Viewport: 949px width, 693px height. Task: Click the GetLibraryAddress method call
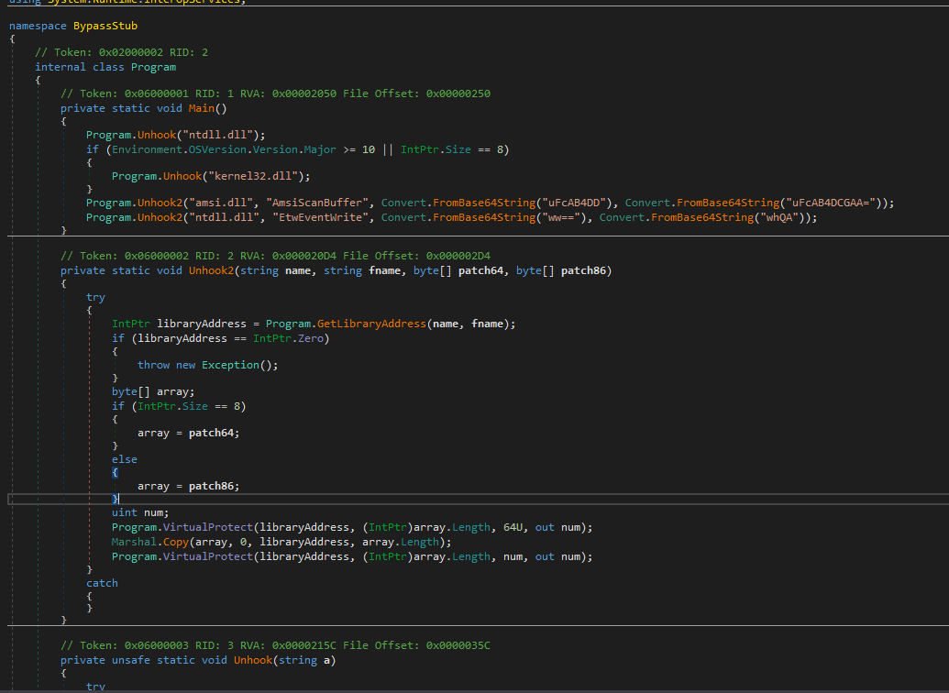pyautogui.click(x=371, y=324)
